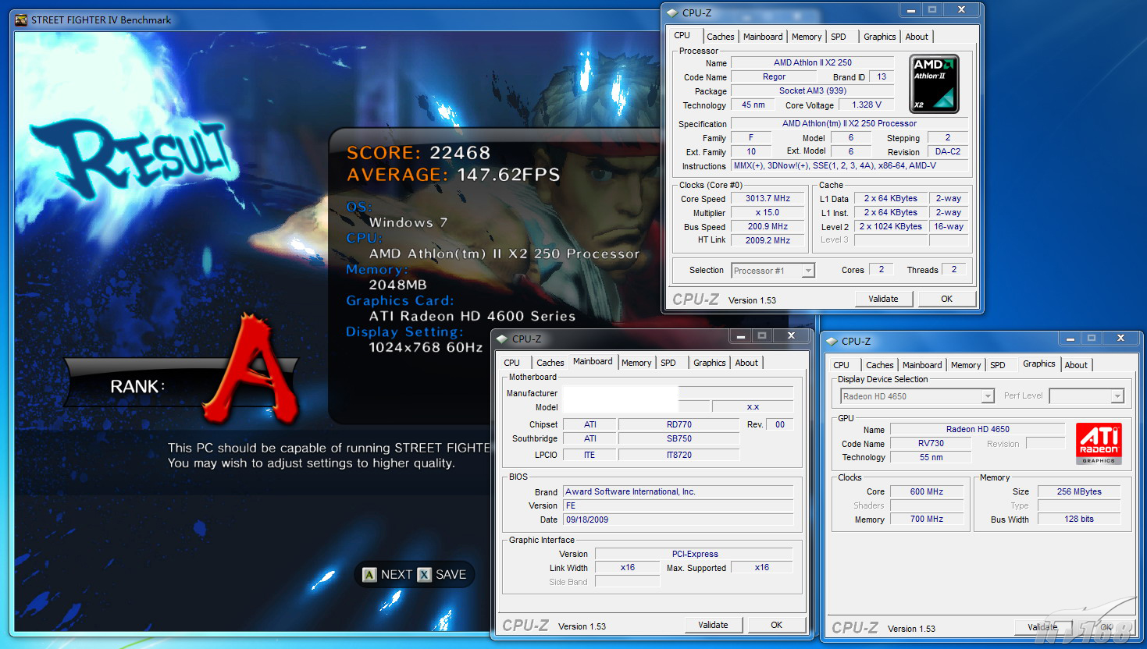Click the BIOS Brand 'Award Software International, Inc.'

pos(679,491)
